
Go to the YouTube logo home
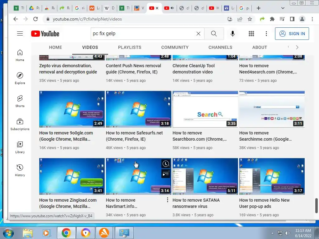point(45,34)
